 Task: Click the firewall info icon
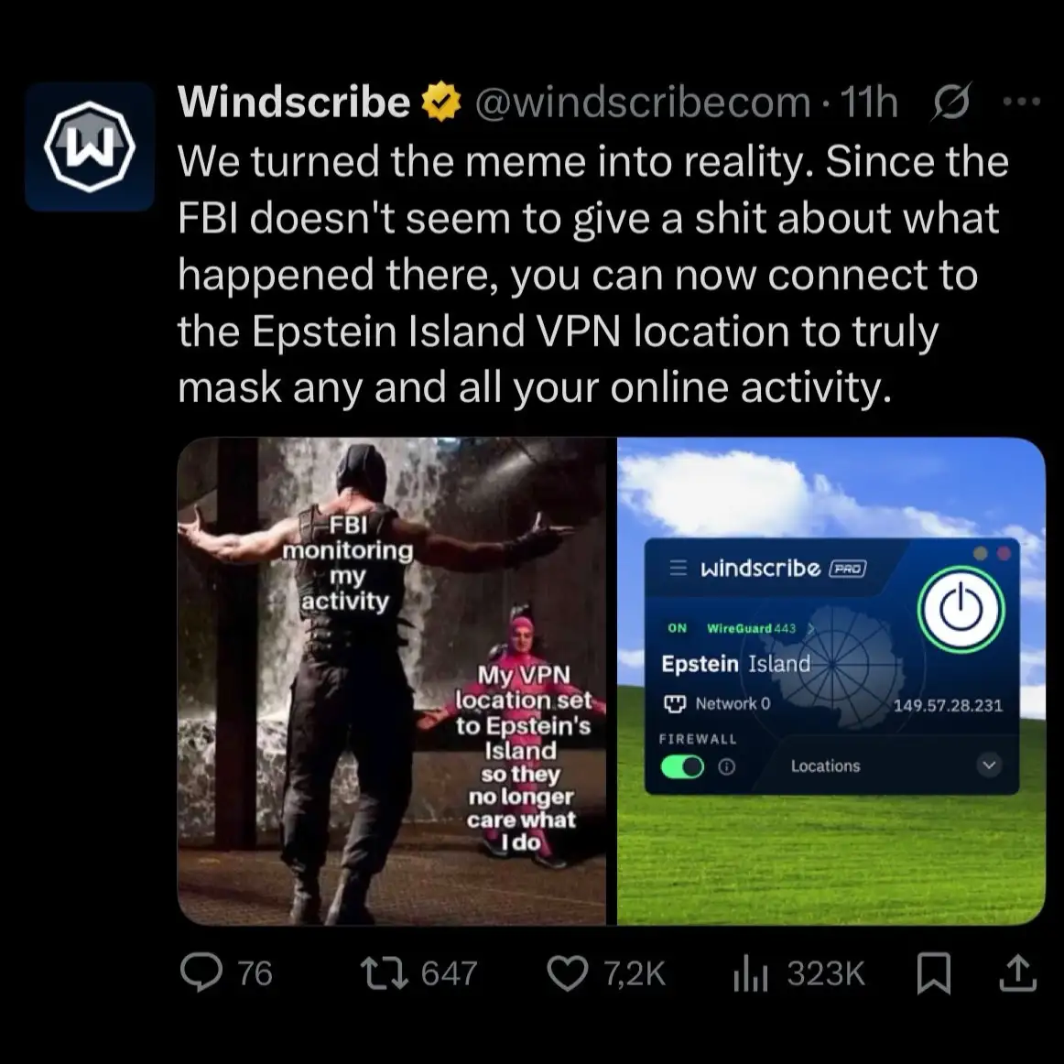pos(727,766)
